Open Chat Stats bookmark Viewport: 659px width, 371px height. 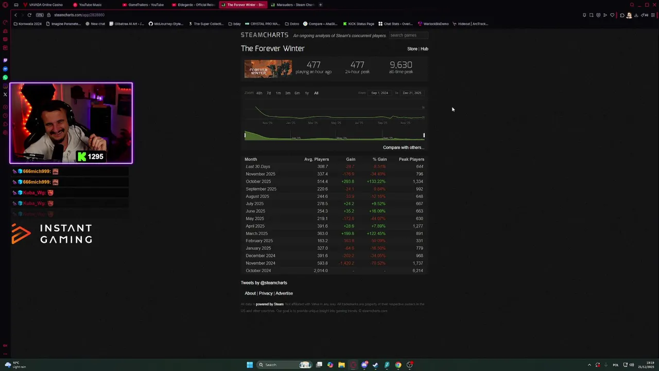pyautogui.click(x=395, y=24)
